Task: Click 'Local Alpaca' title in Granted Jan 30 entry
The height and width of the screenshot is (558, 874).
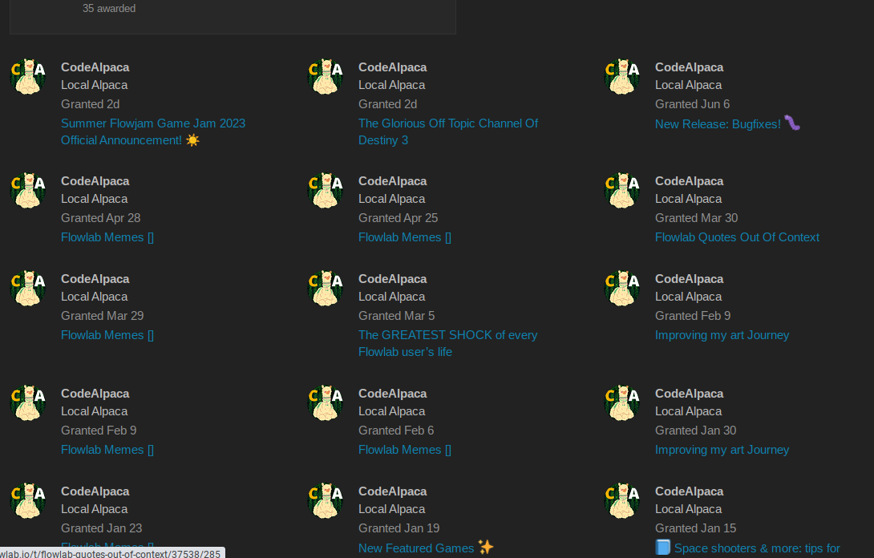Action: tap(689, 411)
